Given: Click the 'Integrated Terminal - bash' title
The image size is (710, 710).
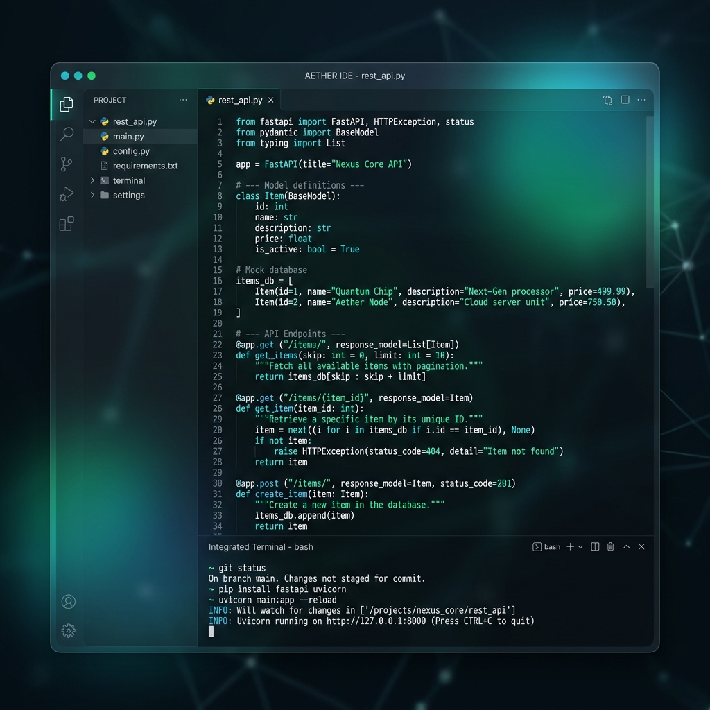Looking at the screenshot, I should (x=261, y=547).
